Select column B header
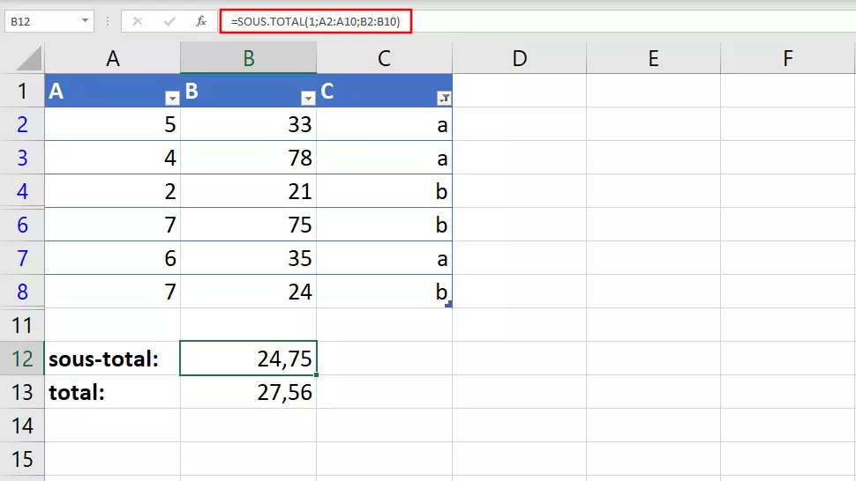 click(x=248, y=58)
